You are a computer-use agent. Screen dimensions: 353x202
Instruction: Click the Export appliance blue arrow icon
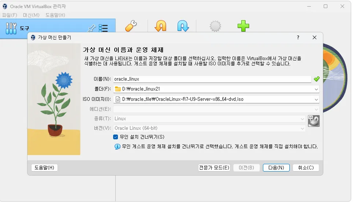[x=183, y=26]
